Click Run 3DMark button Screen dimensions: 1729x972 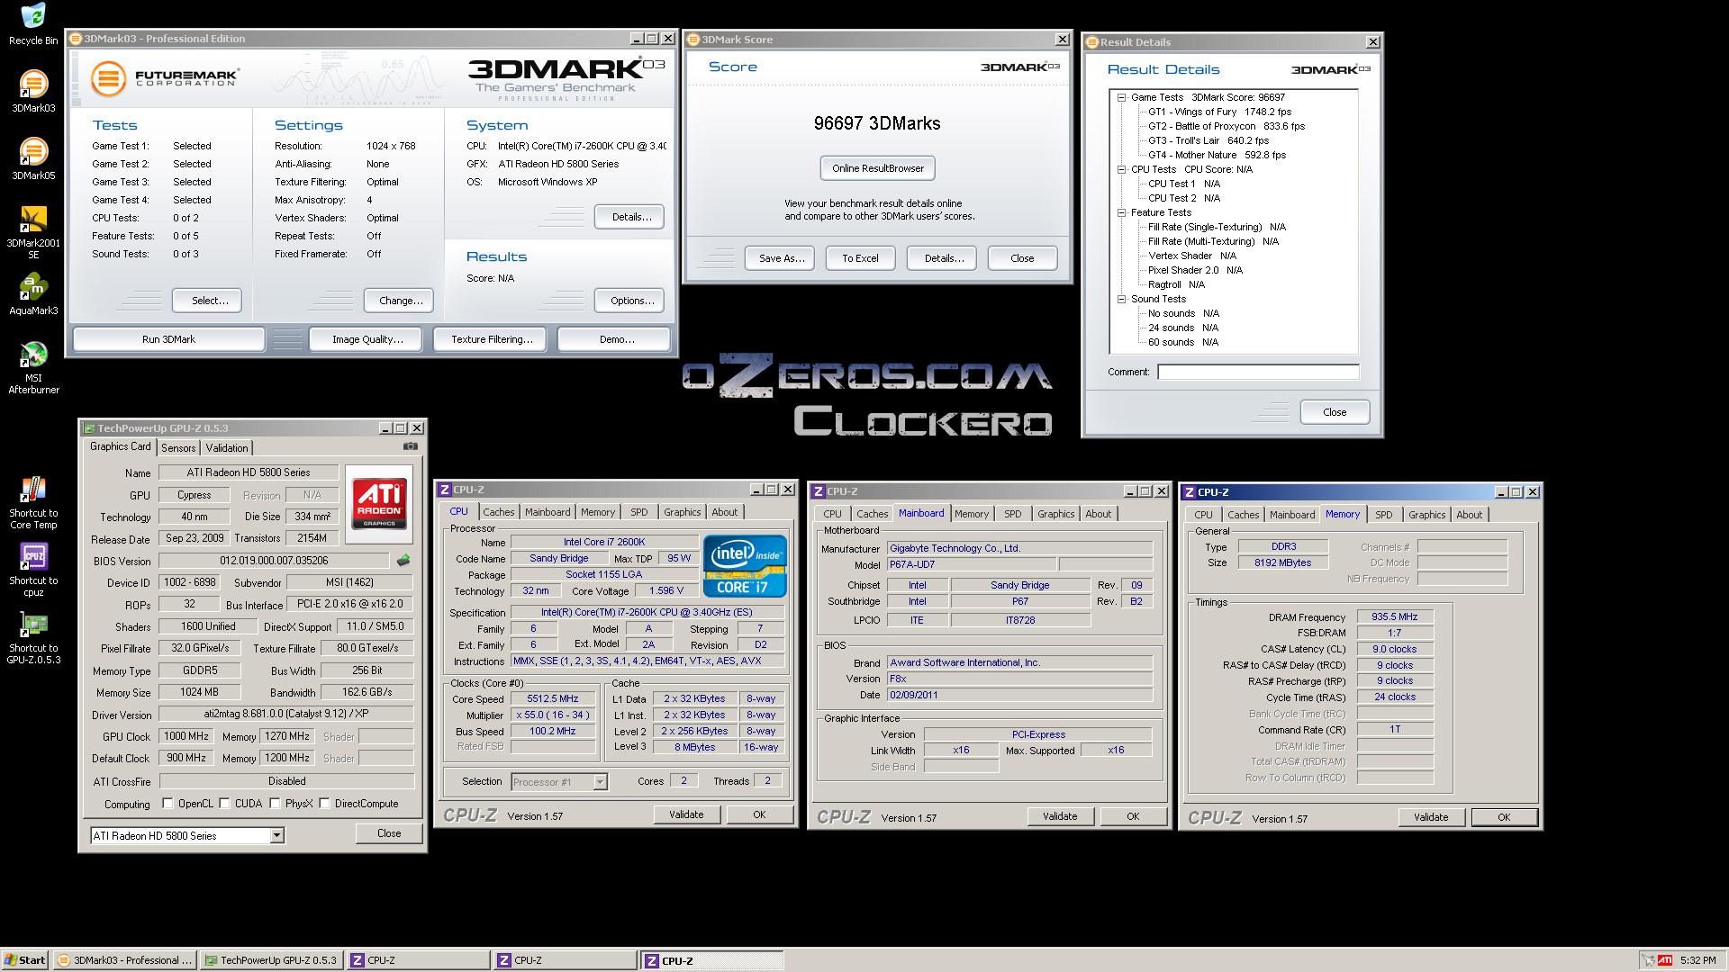pos(168,339)
